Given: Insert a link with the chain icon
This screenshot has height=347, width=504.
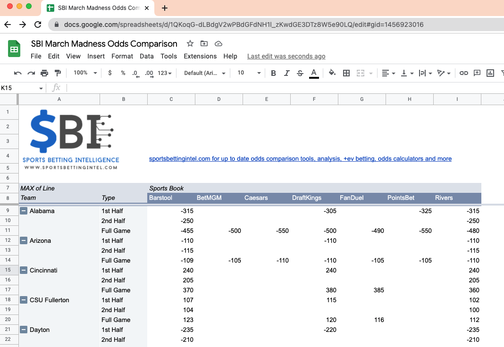Looking at the screenshot, I should (x=463, y=73).
